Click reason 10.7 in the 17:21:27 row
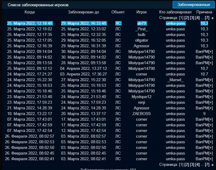 point(204,74)
